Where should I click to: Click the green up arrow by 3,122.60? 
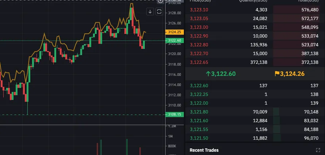(208, 74)
